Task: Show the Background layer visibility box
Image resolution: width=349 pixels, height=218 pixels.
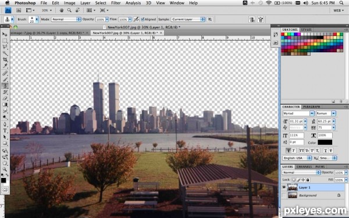Action: [284, 195]
